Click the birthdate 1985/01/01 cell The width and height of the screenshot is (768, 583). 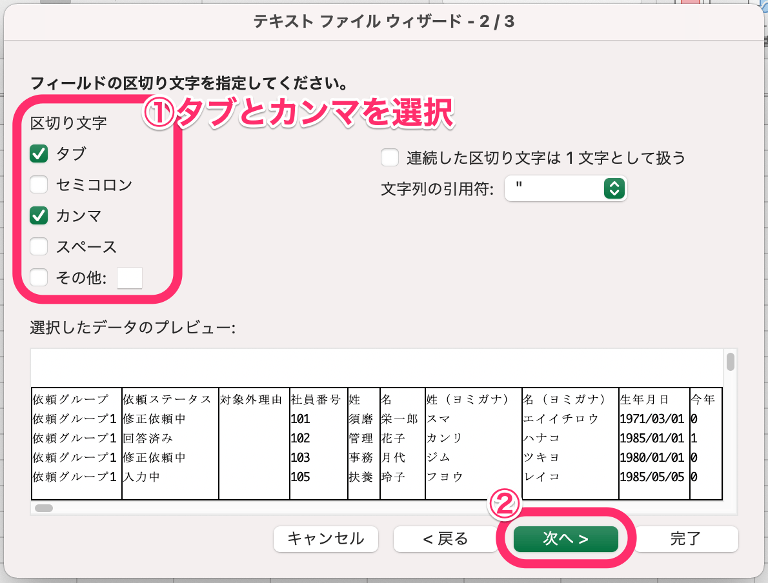click(652, 438)
